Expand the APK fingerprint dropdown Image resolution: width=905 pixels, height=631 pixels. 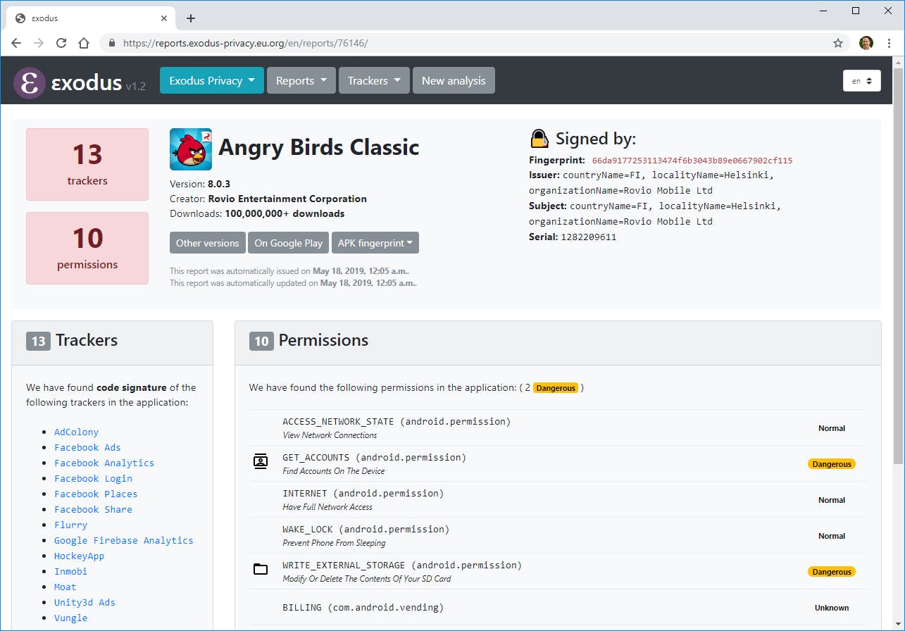pos(375,243)
